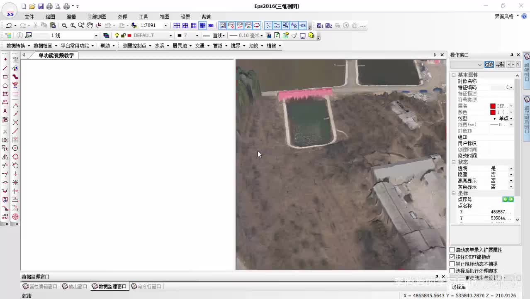Open the 线型 单点 dropdown

511,118
